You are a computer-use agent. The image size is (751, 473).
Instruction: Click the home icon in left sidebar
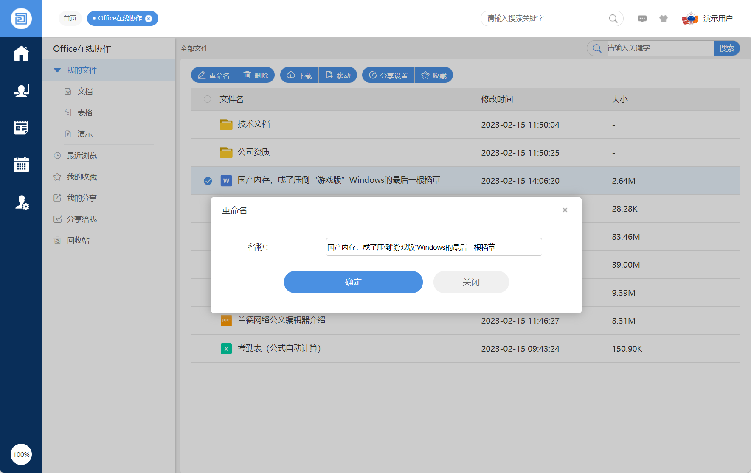pos(21,53)
